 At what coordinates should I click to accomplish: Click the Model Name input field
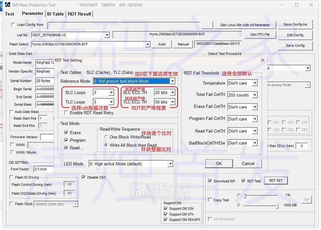point(45,62)
